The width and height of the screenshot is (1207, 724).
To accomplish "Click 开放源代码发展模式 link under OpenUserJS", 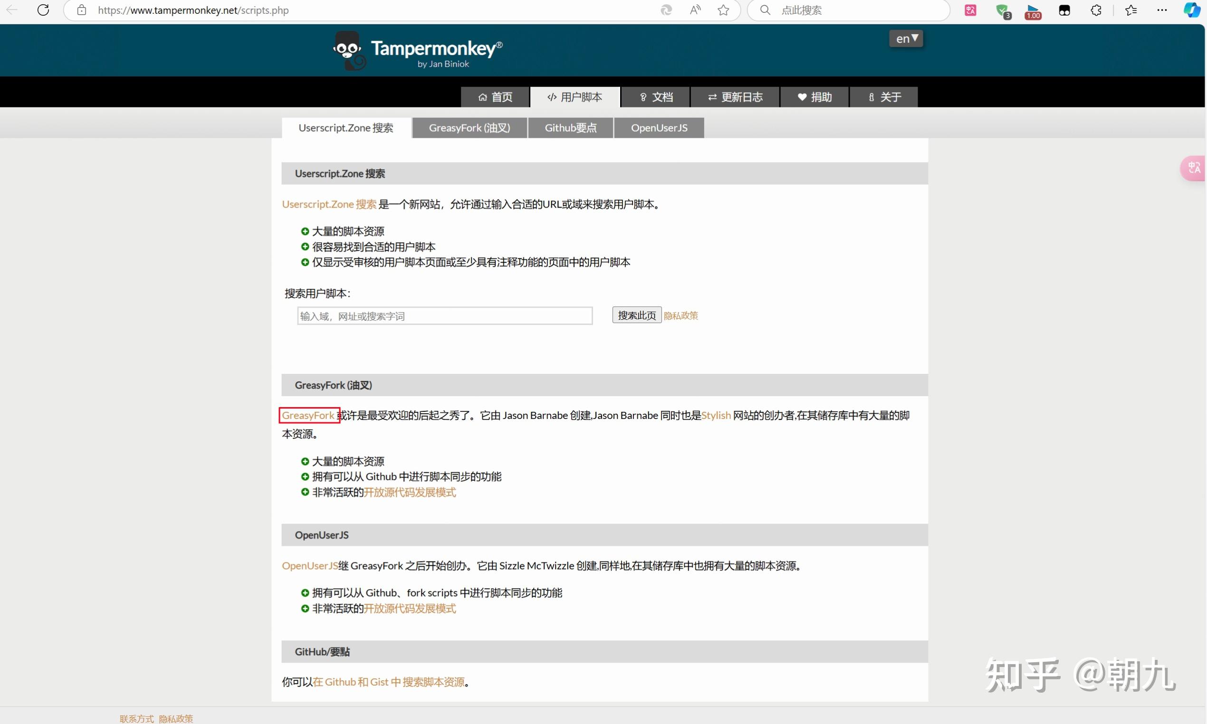I will point(410,609).
